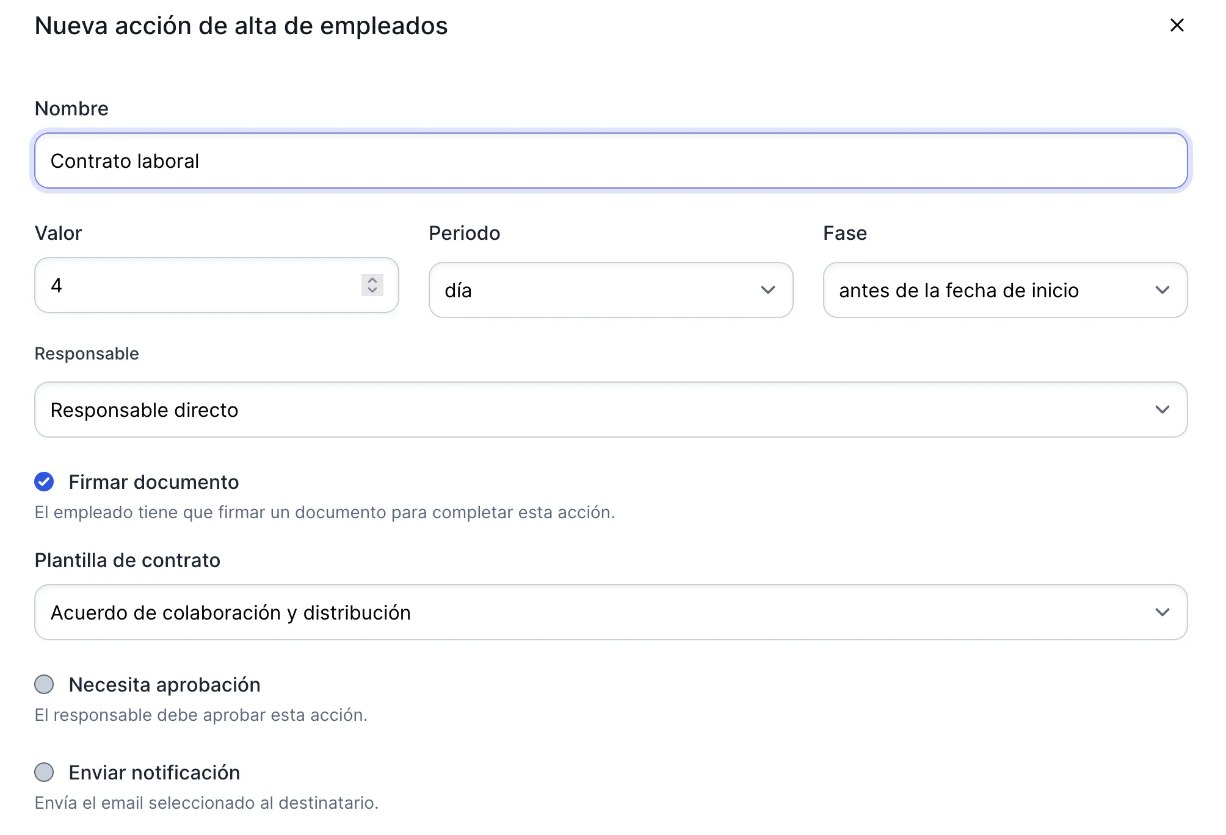
Task: Click the Responsable select chevron arrow
Action: 1162,410
